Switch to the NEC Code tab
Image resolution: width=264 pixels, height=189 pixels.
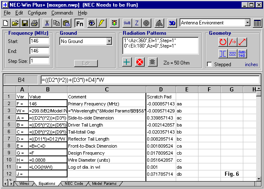click(x=74, y=183)
